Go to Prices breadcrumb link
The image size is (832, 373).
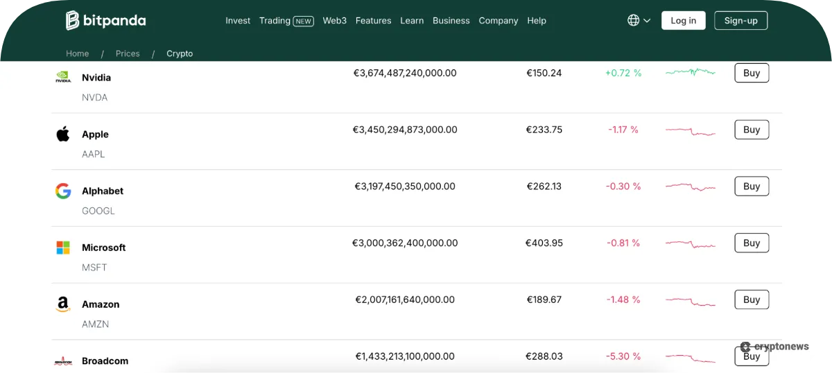click(128, 53)
